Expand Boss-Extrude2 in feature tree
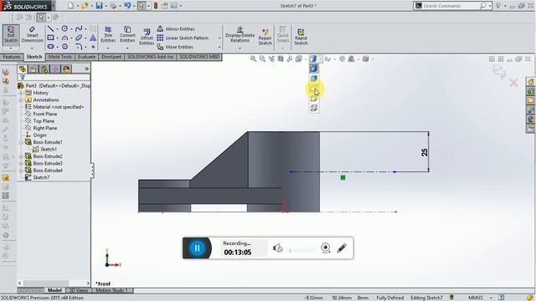The width and height of the screenshot is (536, 301). [21, 156]
